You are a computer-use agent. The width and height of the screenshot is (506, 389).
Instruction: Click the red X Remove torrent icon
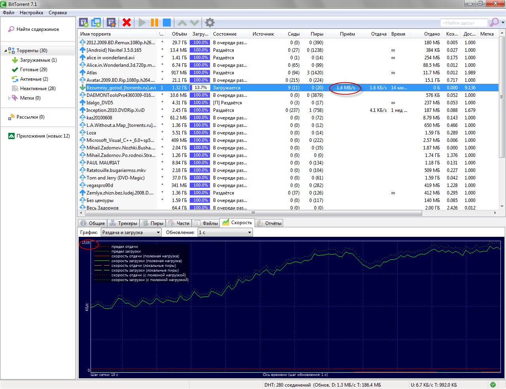126,23
